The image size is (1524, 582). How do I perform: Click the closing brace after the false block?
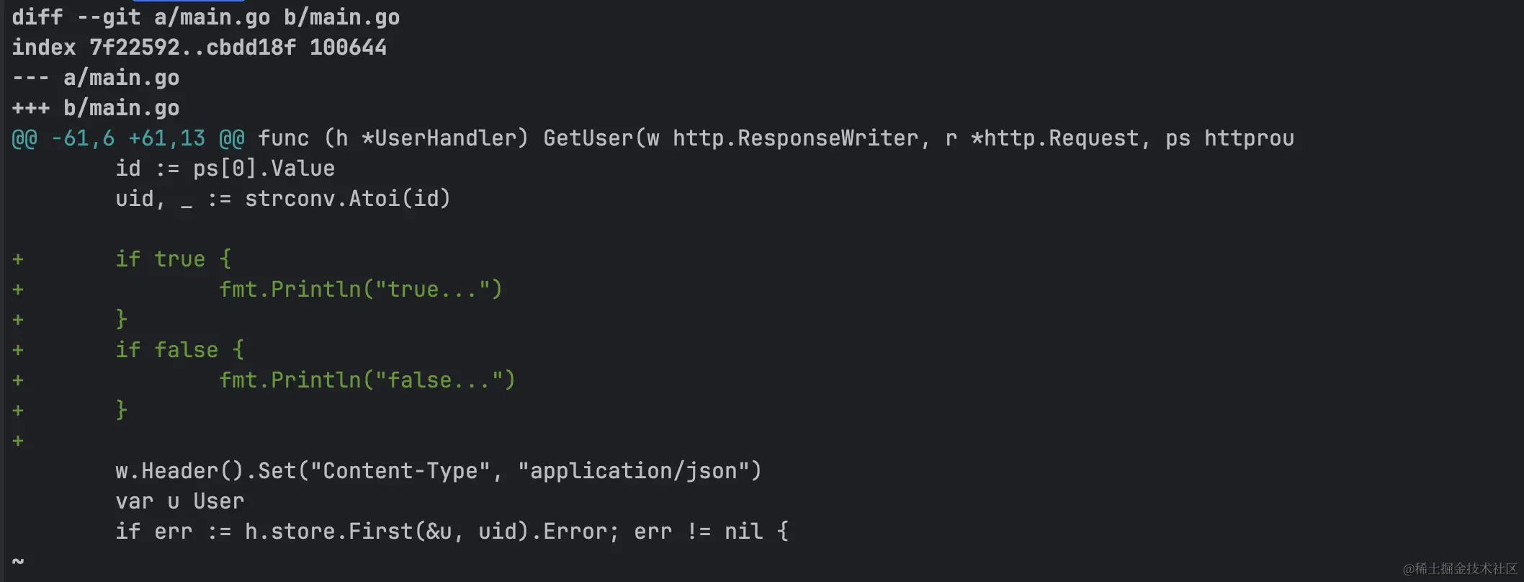(122, 411)
